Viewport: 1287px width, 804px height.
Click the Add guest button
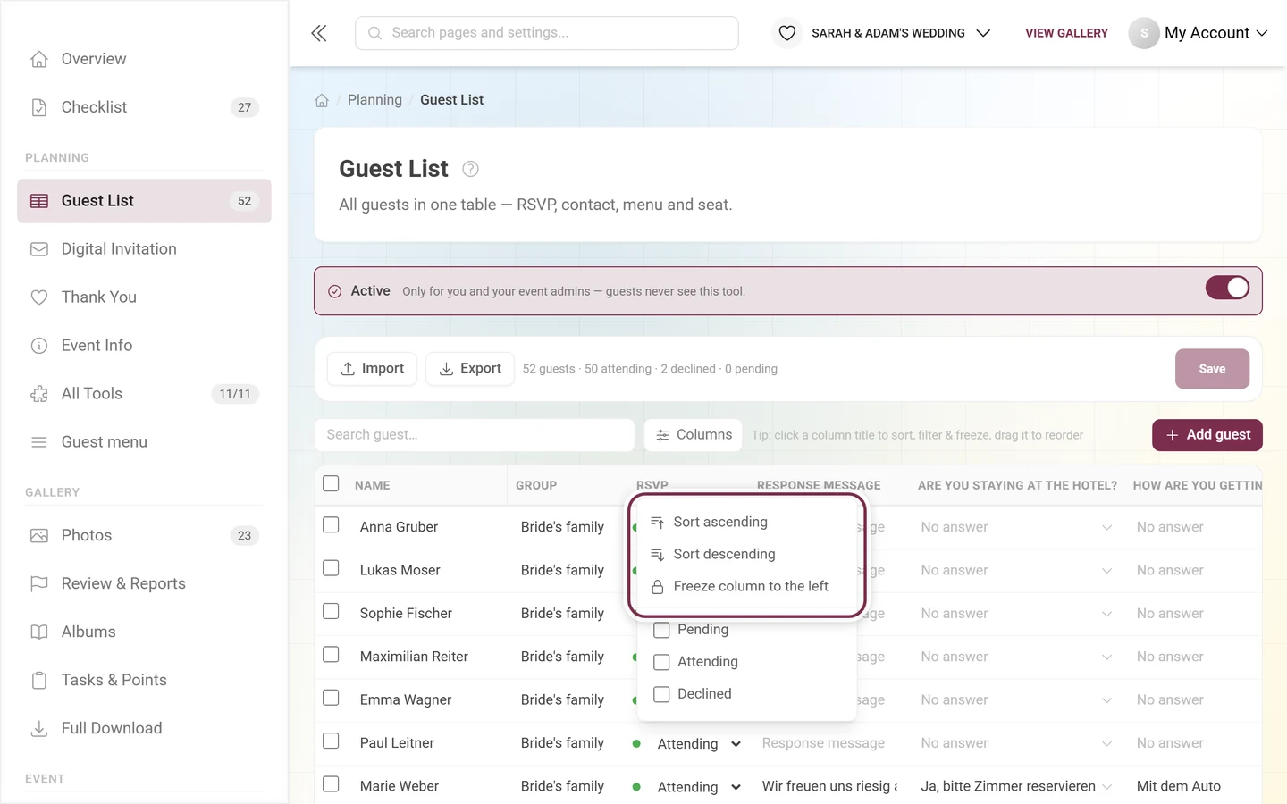click(1207, 435)
